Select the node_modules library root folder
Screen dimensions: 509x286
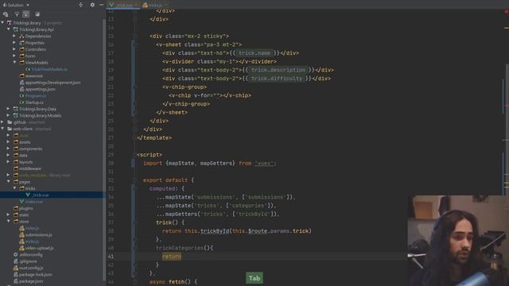pyautogui.click(x=33, y=175)
